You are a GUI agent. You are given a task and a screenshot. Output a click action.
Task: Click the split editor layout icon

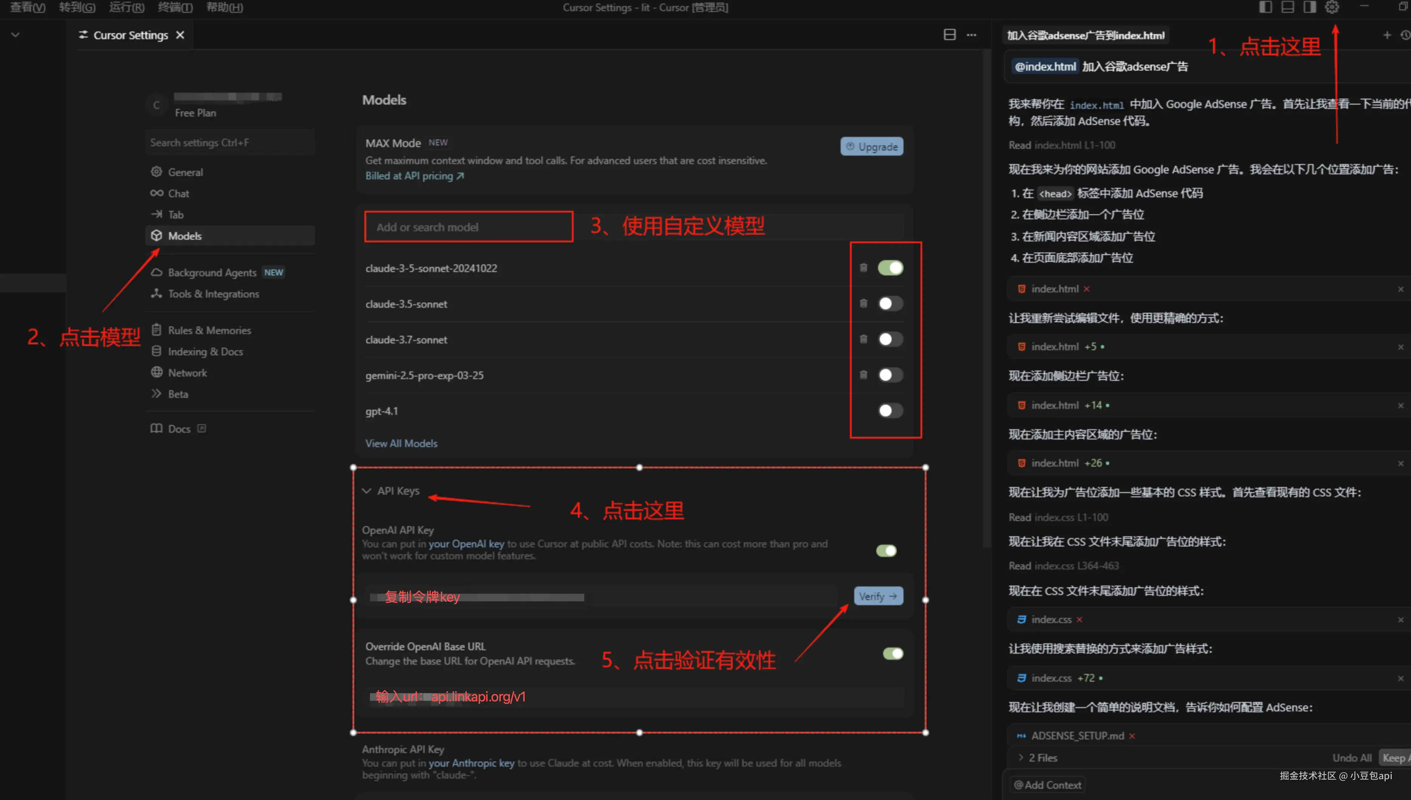(x=949, y=35)
